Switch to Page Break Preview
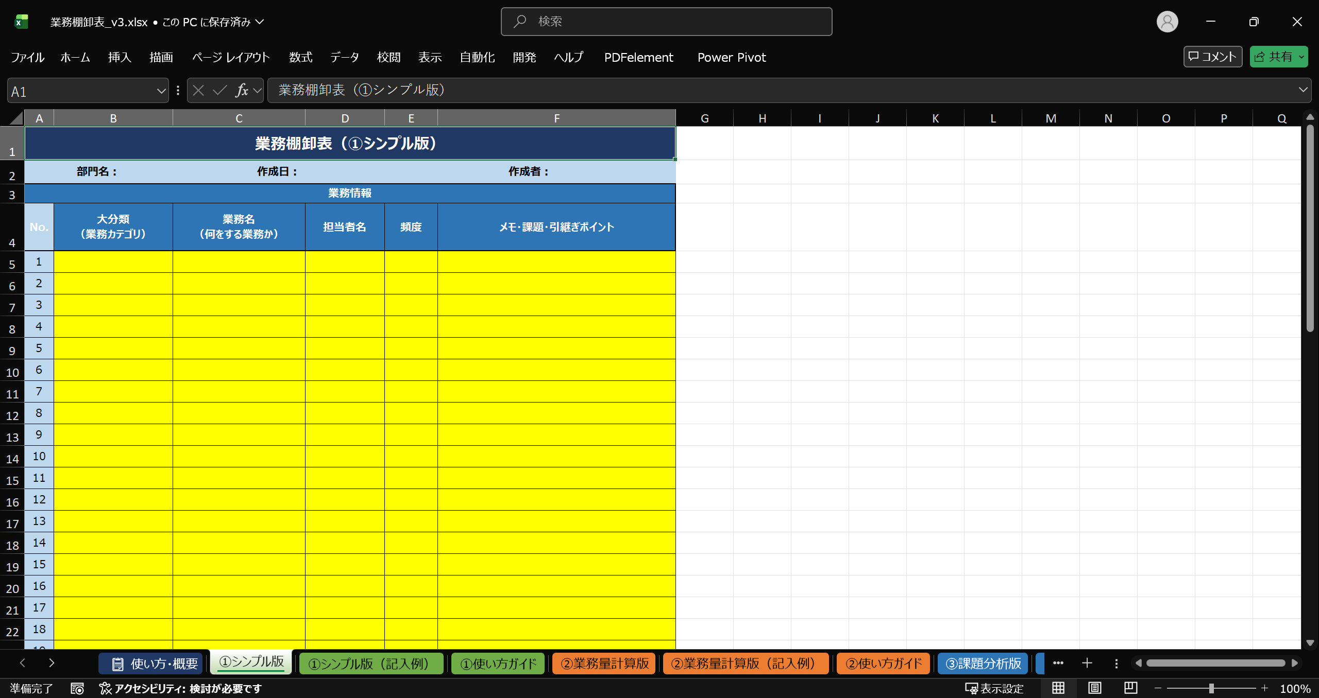The image size is (1319, 698). [1130, 688]
